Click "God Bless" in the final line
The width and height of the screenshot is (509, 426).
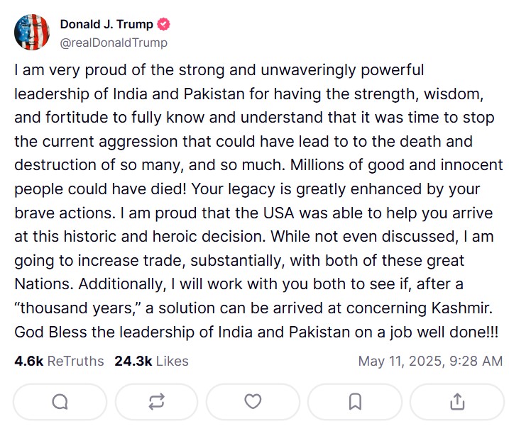pyautogui.click(x=45, y=333)
